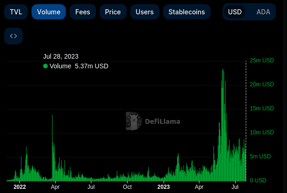Select the Stablecoins metric
This screenshot has height=193, width=287.
(x=186, y=12)
